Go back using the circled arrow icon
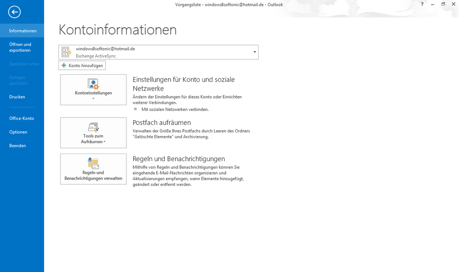Image resolution: width=459 pixels, height=272 pixels. (14, 12)
